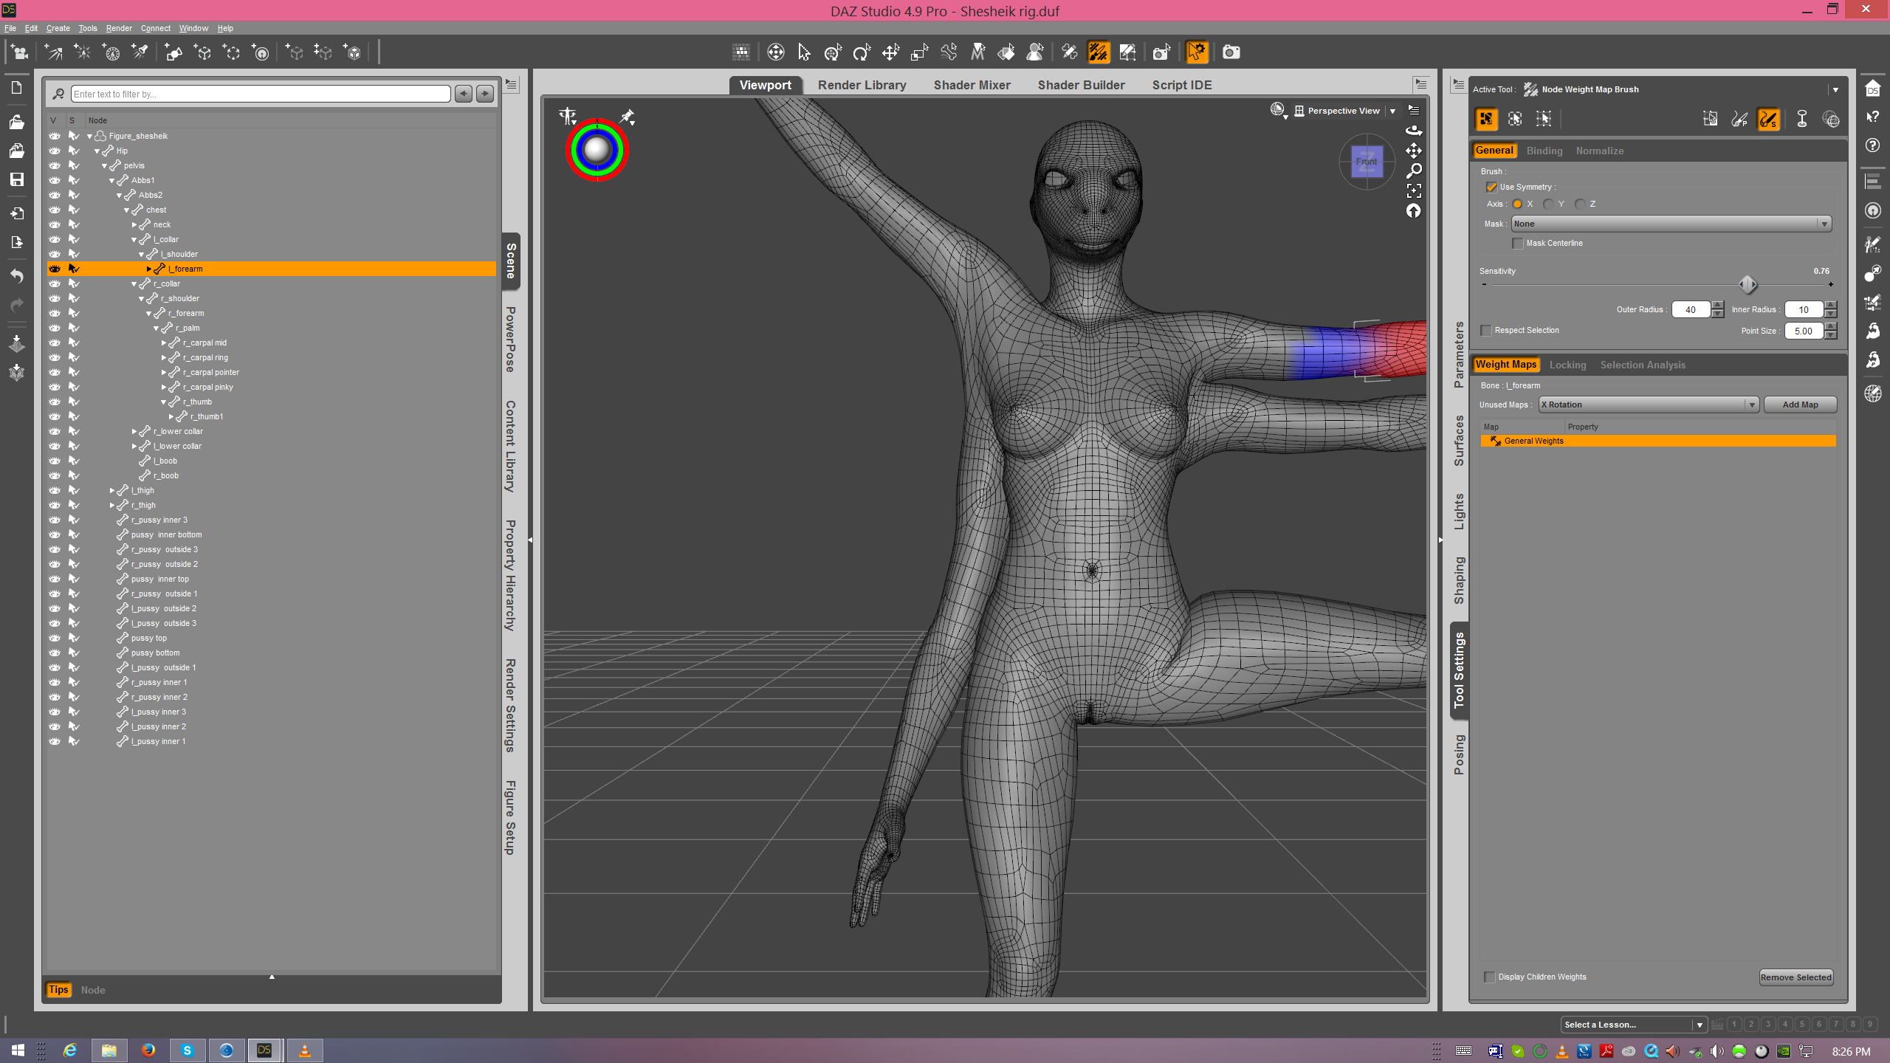Select the Y axis radio button
The image size is (1890, 1063).
(x=1548, y=204)
